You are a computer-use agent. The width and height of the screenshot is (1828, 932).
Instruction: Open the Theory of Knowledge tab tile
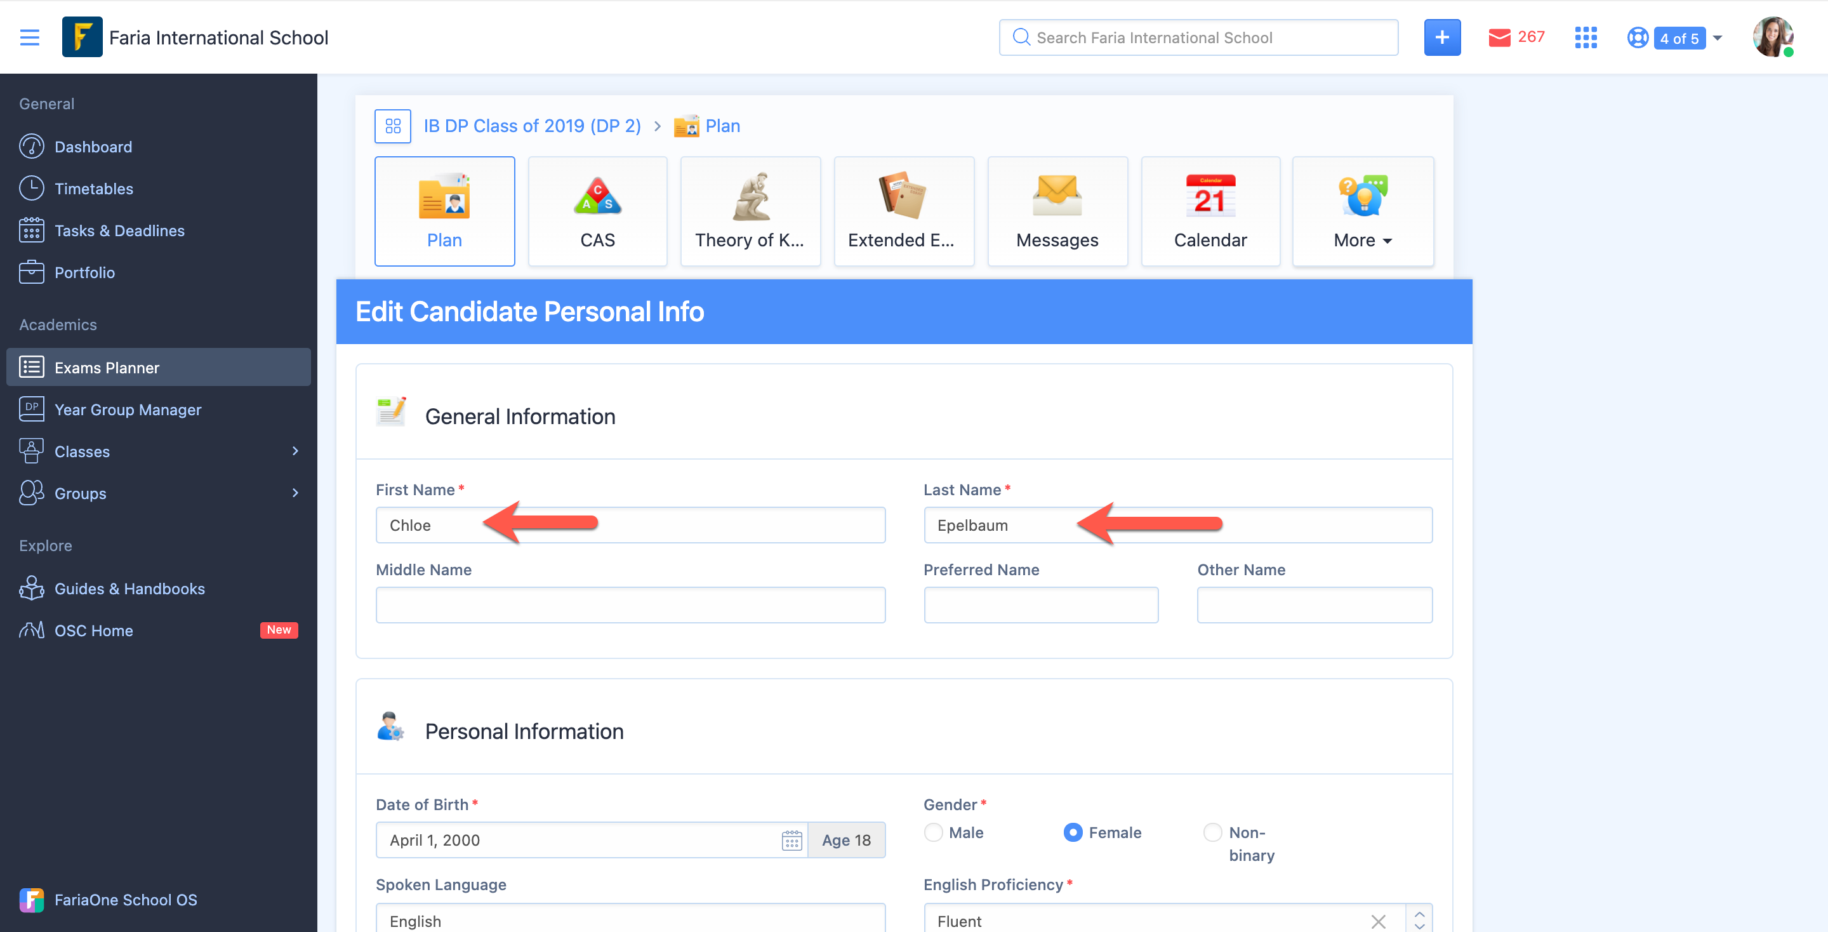(750, 211)
